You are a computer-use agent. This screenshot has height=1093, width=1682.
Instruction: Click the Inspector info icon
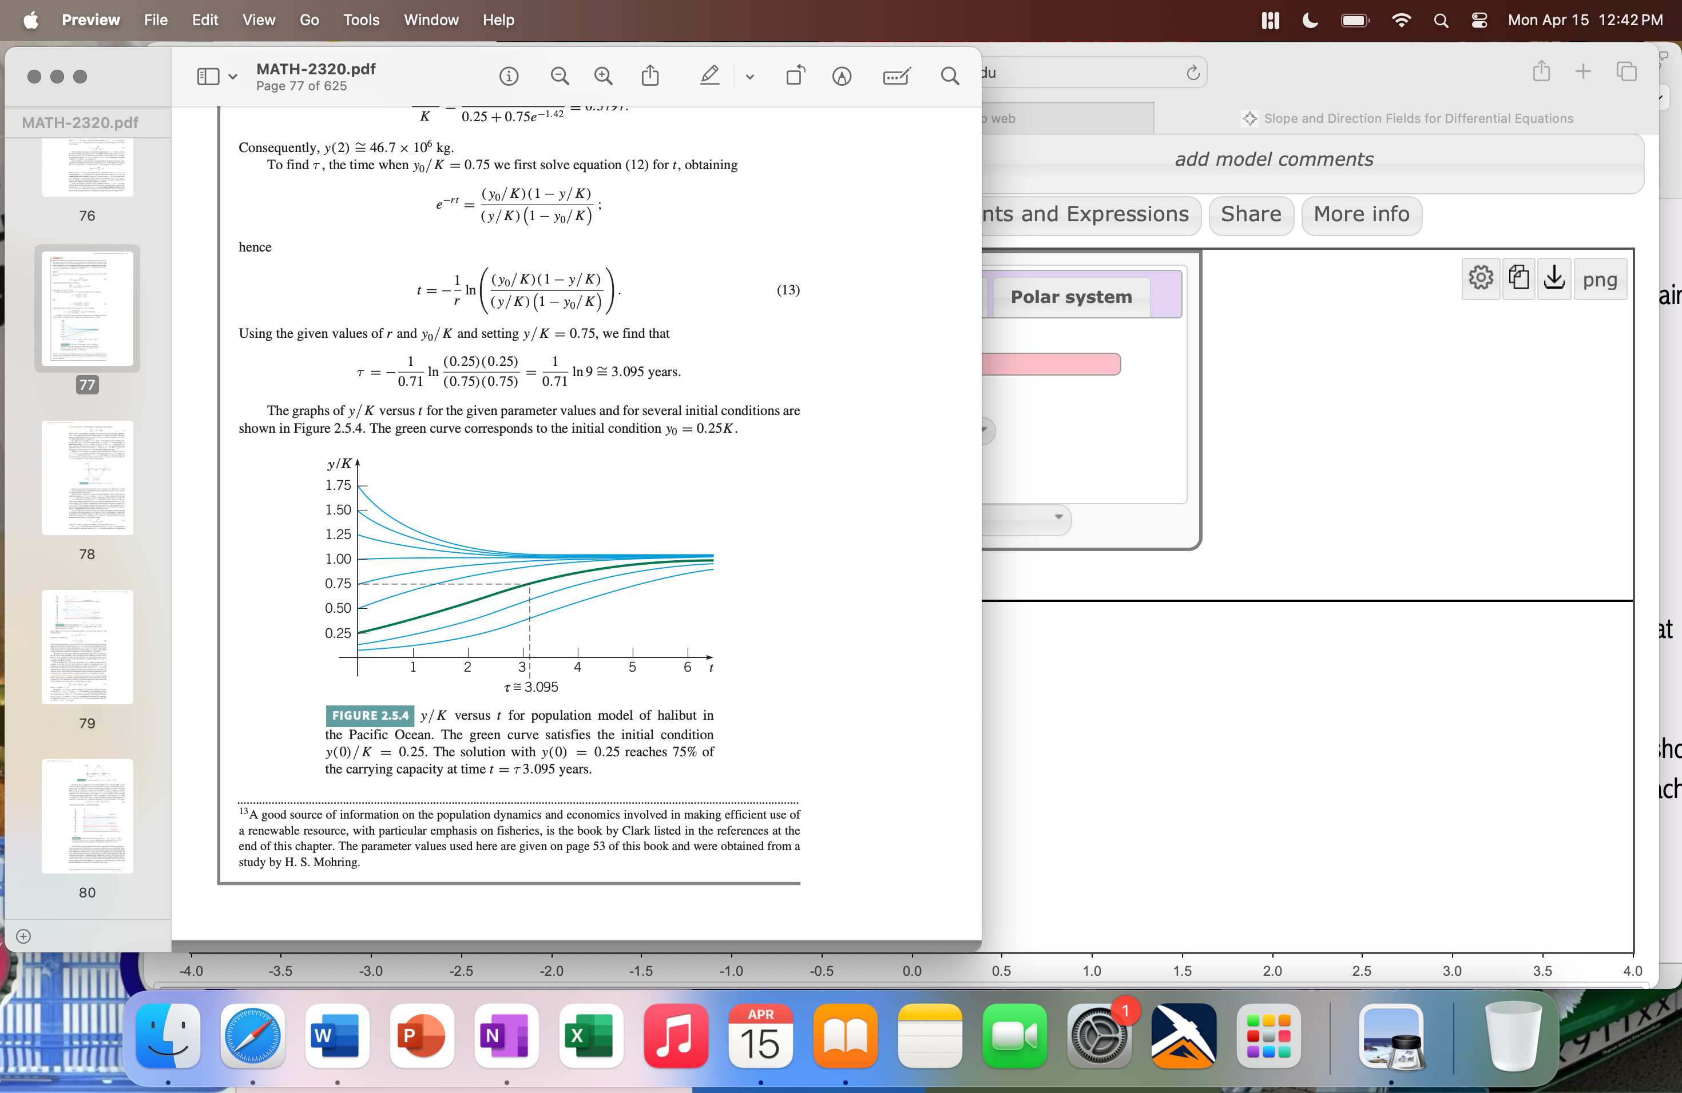(508, 76)
